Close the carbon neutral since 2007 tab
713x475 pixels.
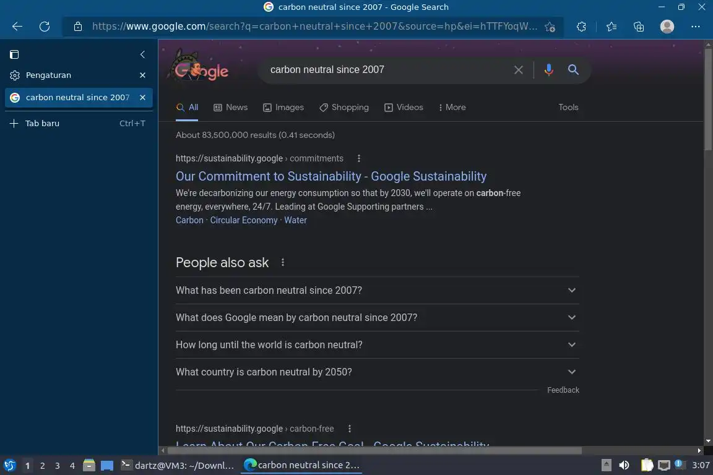tap(142, 97)
